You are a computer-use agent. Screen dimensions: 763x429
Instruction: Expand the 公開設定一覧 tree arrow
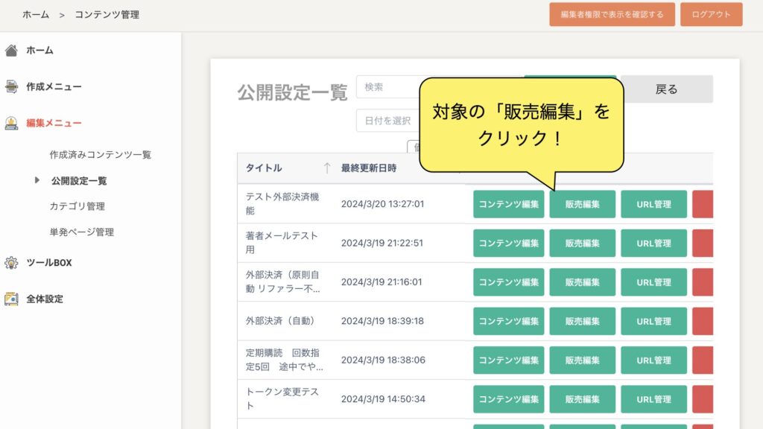pos(37,180)
